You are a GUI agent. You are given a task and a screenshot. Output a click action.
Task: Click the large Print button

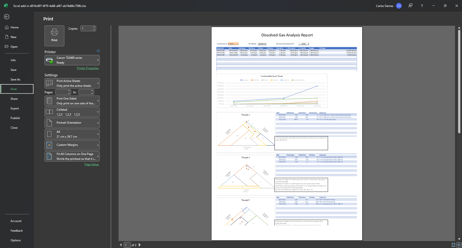click(54, 36)
